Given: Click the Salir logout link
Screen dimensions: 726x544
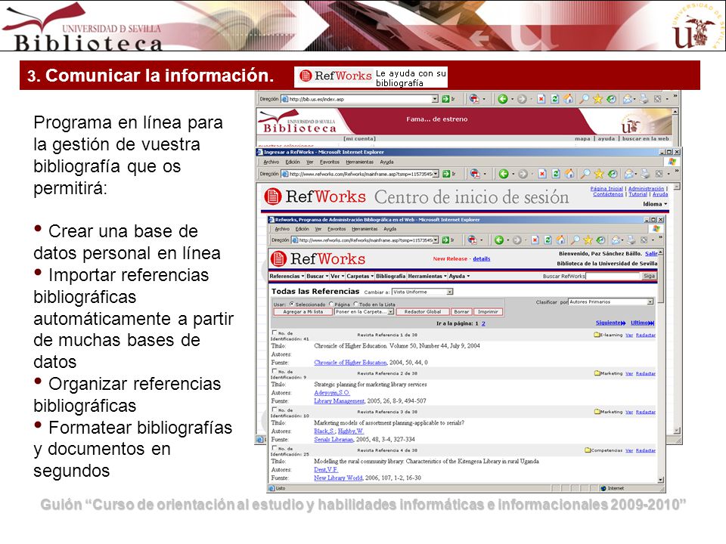Looking at the screenshot, I should (651, 254).
